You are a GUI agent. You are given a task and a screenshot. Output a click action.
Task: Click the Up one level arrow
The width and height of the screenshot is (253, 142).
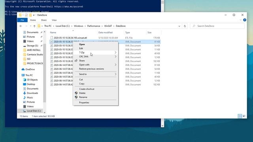click(34, 26)
